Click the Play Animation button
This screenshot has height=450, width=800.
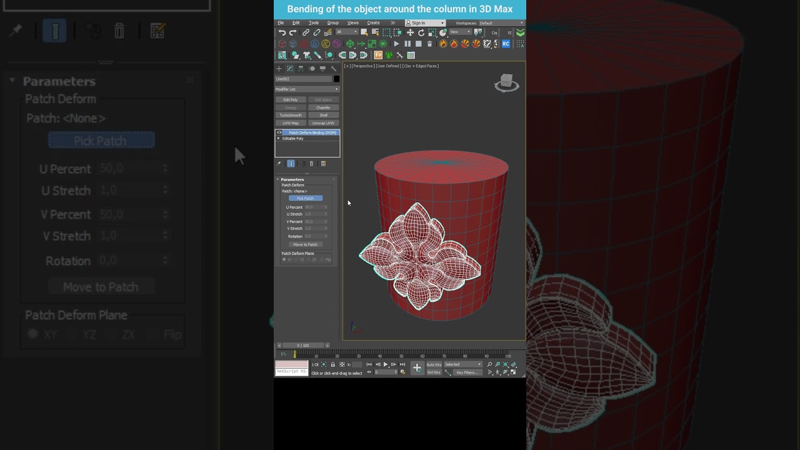pos(386,364)
